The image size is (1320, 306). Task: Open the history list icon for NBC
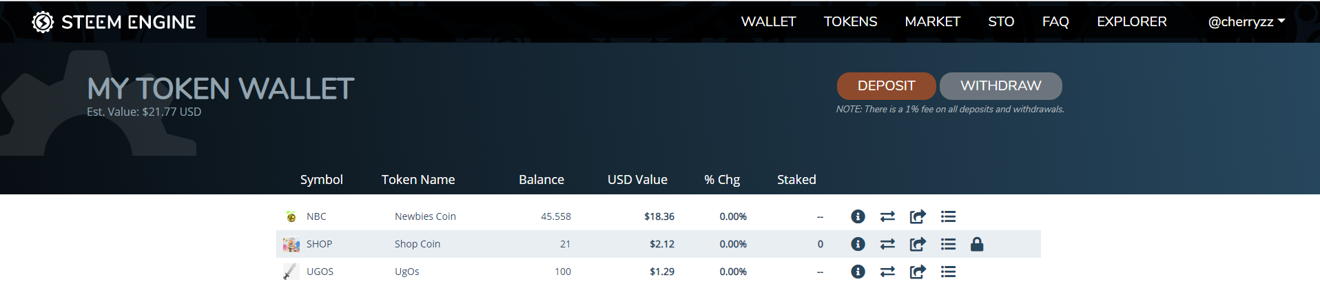tap(948, 216)
